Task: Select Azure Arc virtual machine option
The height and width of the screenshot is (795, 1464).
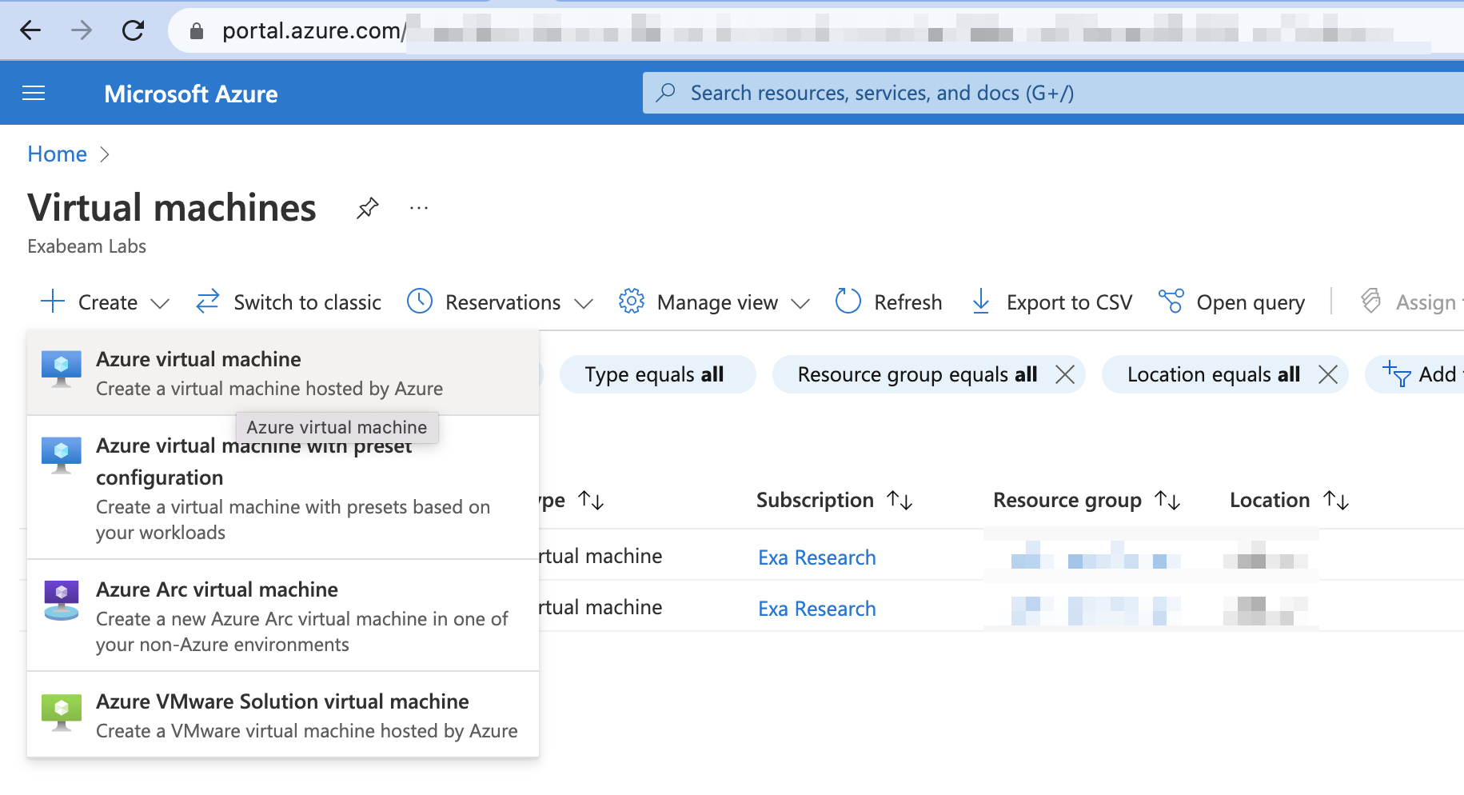Action: point(283,615)
